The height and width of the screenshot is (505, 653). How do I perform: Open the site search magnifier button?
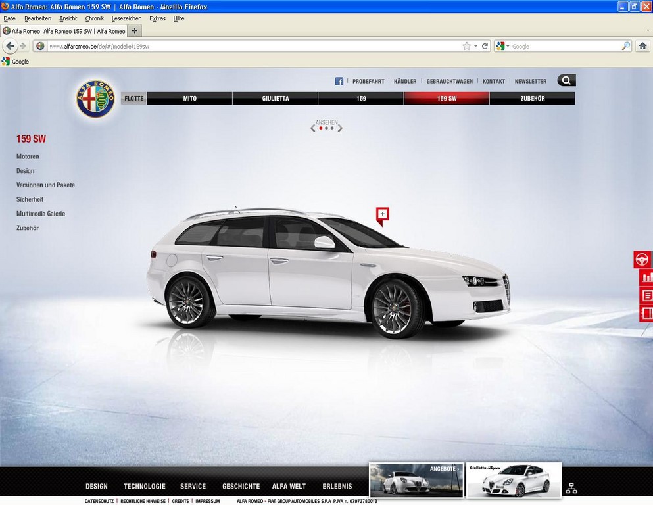pyautogui.click(x=566, y=80)
